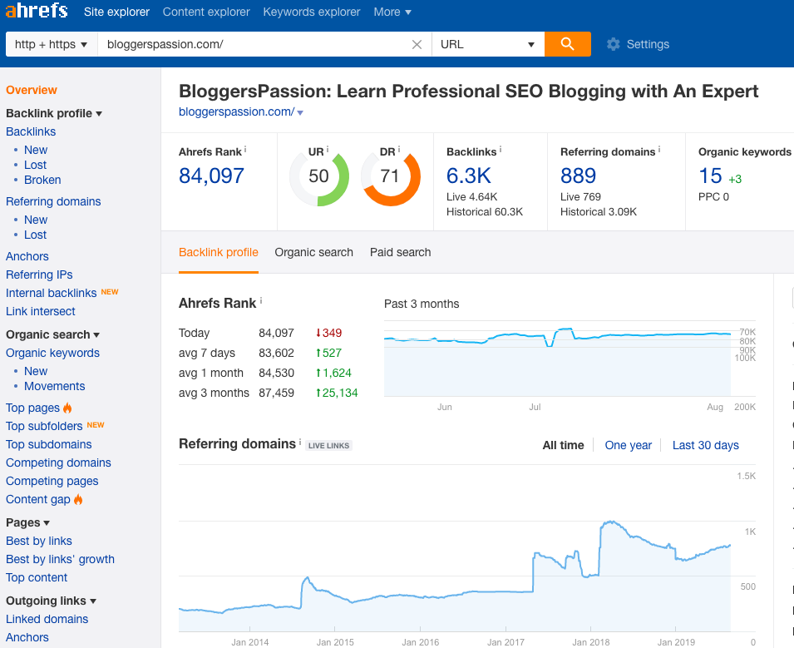Switch to the Organic search tab

[313, 252]
